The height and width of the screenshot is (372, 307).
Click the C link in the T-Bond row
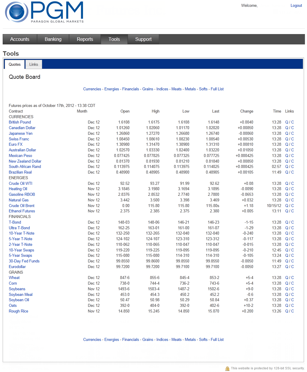292,222
